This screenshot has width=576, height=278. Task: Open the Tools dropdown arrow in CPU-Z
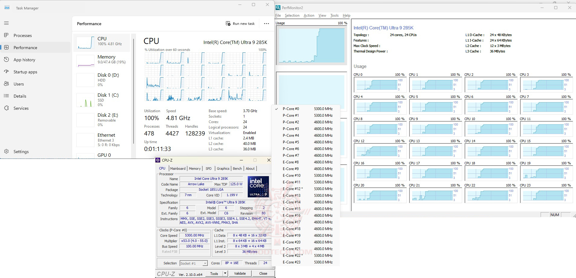pos(225,273)
